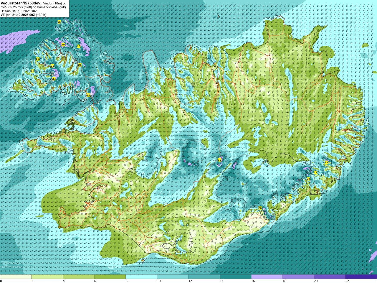The image size is (377, 283).
Task: Click the 'VT: þri. 21.10.2025 00Z' valid time text
Action: [x=18, y=15]
